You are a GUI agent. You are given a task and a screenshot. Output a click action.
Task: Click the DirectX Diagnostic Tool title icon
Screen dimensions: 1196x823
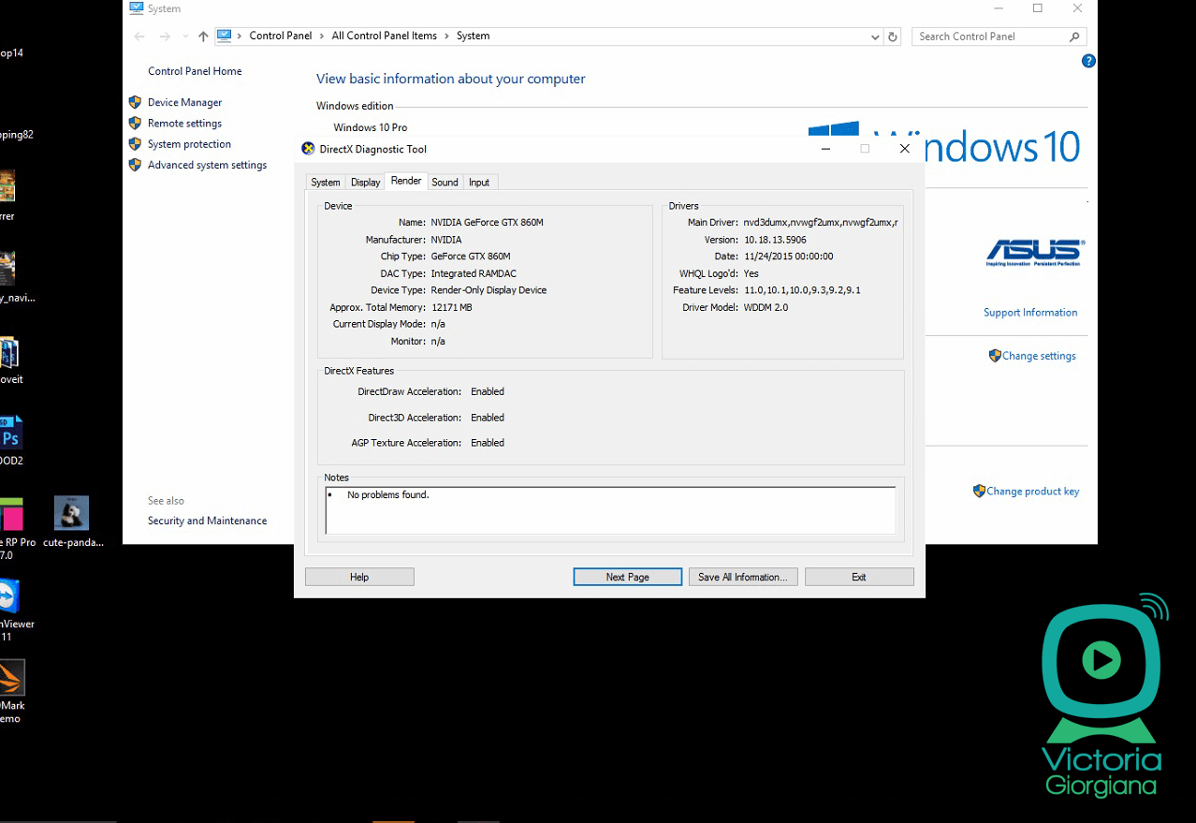(x=308, y=149)
